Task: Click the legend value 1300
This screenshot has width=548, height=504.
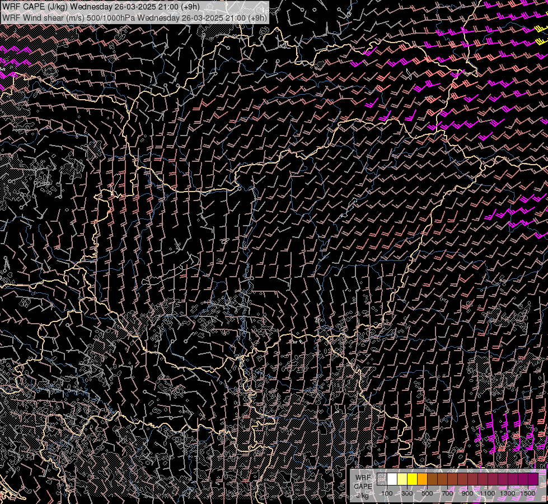Action: coord(508,493)
